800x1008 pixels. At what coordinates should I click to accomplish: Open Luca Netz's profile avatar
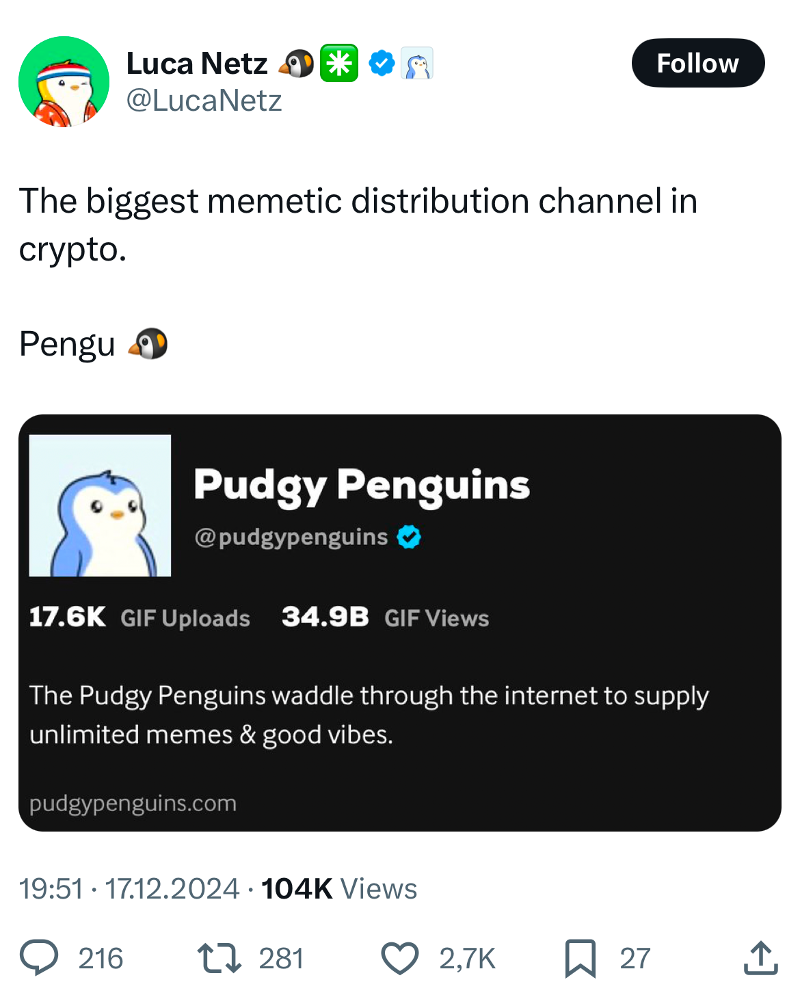64,81
